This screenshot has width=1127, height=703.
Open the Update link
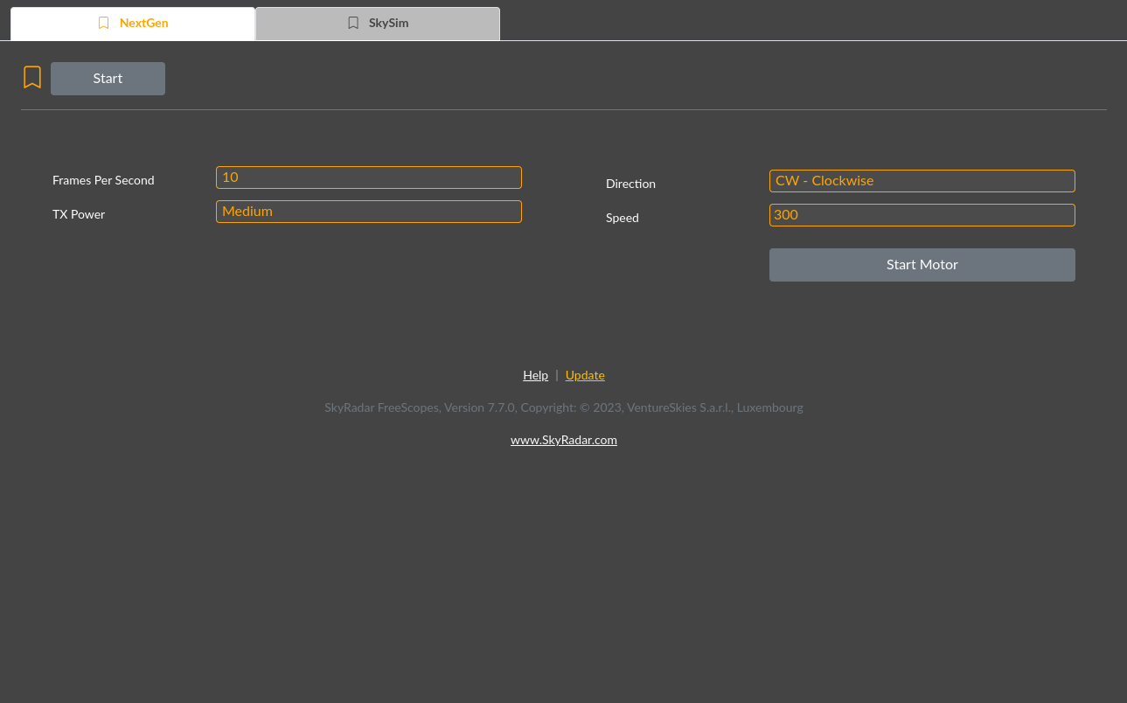click(x=585, y=375)
